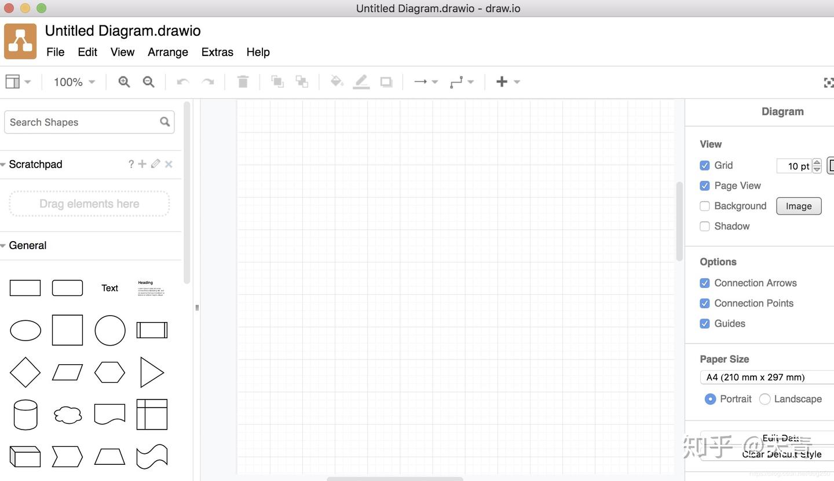834x481 pixels.
Task: Click the Zoom In magnifier icon
Action: 124,82
